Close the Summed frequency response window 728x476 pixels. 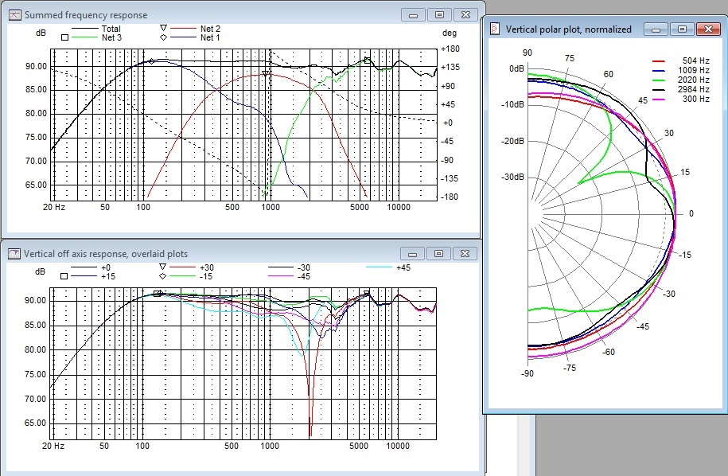tap(465, 14)
